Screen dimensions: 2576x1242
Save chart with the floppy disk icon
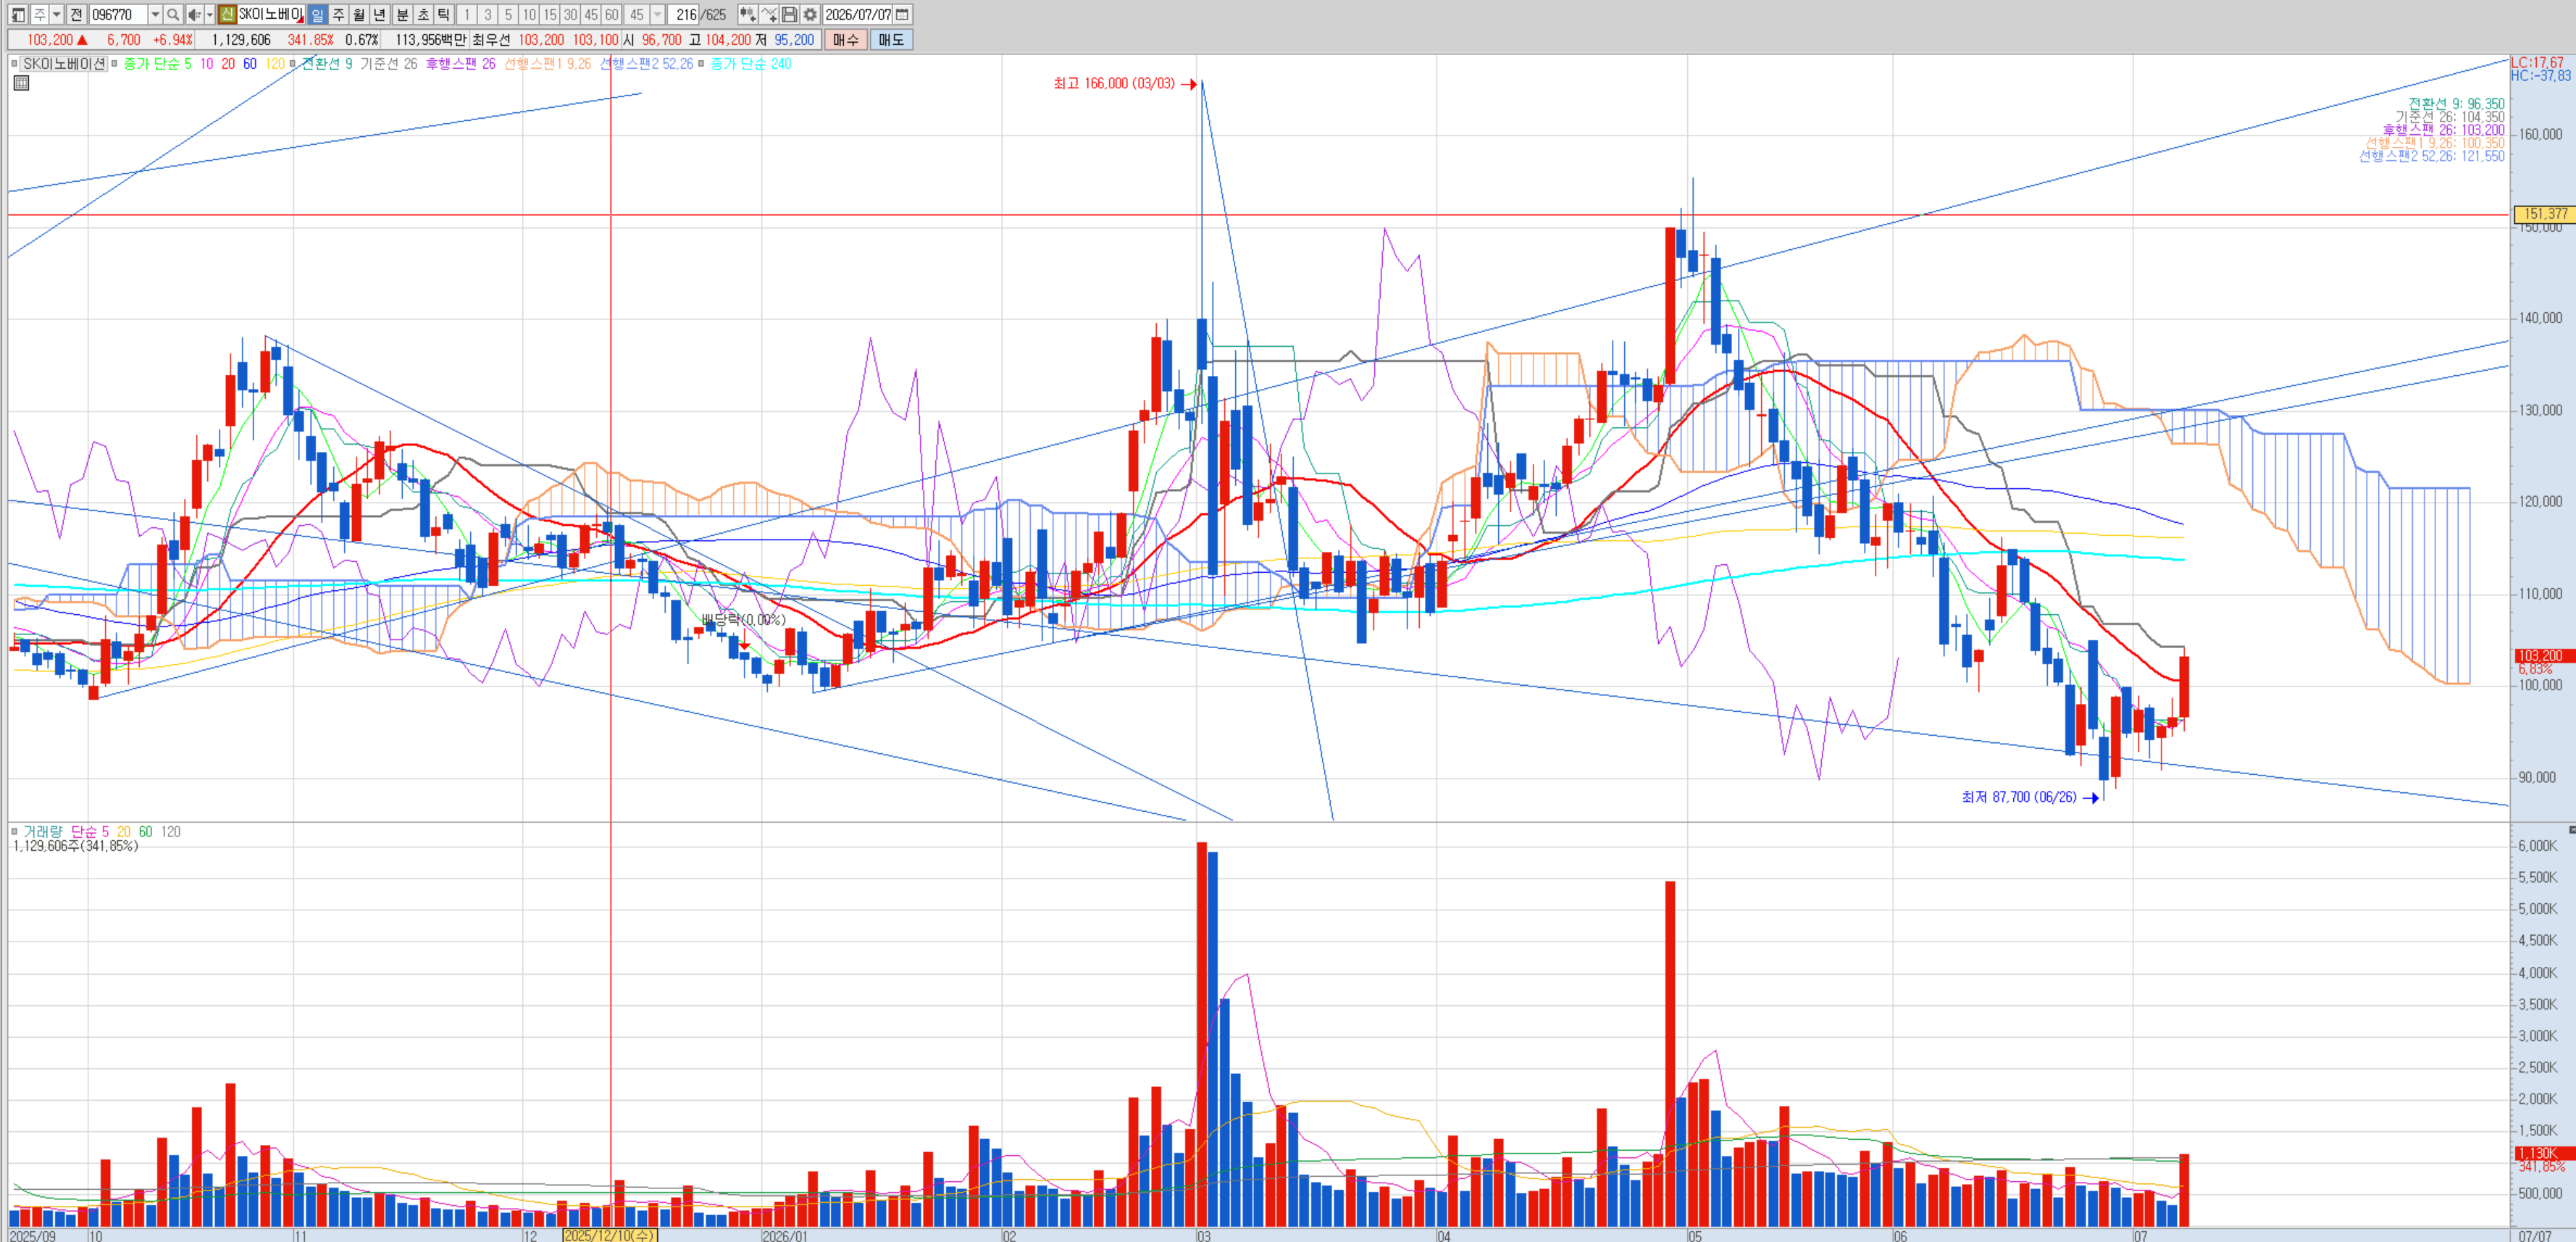789,14
